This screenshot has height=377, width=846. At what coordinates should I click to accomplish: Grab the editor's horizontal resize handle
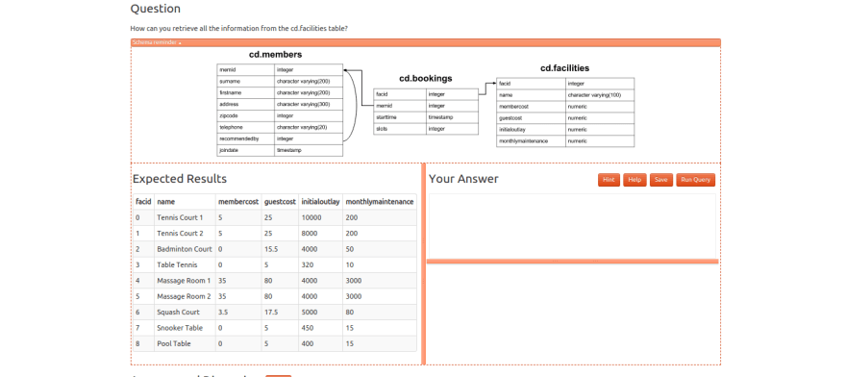[x=572, y=262]
